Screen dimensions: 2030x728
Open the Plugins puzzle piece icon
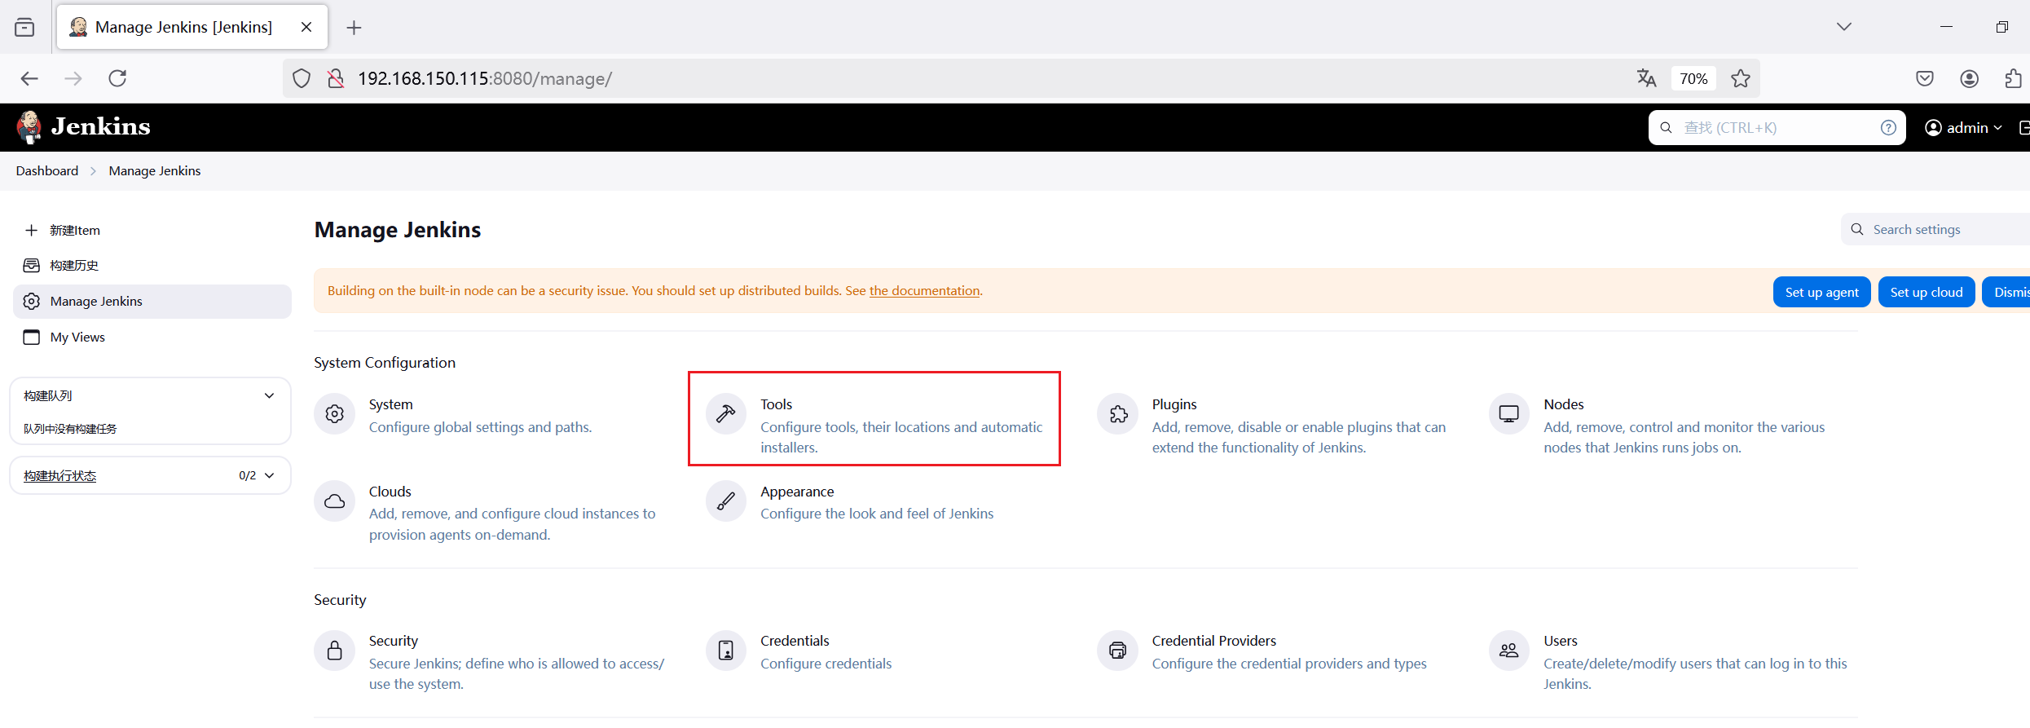(x=1118, y=414)
